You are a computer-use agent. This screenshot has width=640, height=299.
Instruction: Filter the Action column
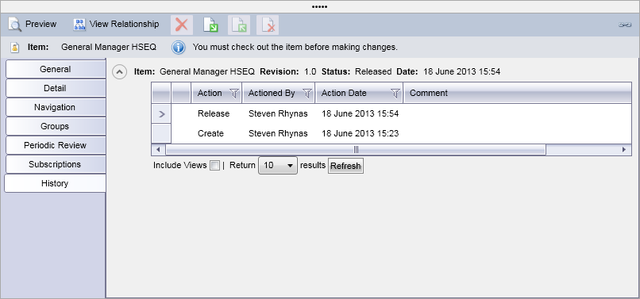pos(234,94)
